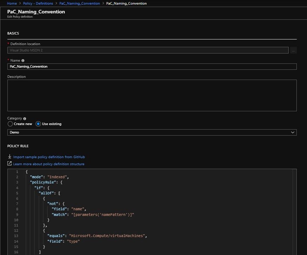Click the external-link icon beside Learn more
The height and width of the screenshot is (255, 307).
click(10, 163)
